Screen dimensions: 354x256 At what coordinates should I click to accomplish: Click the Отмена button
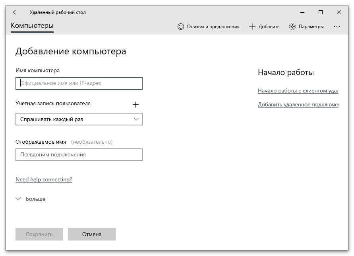click(x=92, y=234)
